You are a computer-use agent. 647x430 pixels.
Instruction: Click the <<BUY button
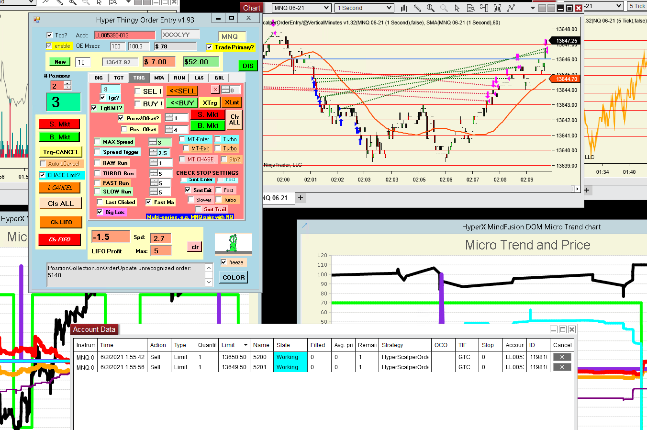click(182, 103)
